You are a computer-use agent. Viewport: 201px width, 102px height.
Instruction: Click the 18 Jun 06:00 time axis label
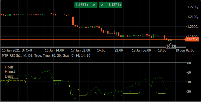point(141,50)
